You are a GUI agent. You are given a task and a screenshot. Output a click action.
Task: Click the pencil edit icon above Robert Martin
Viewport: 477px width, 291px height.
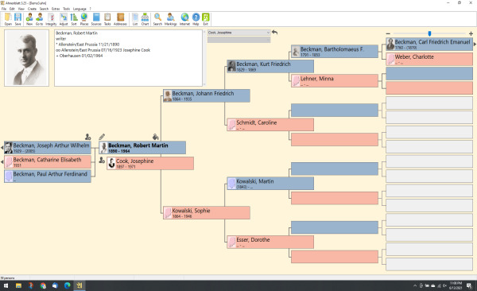102,137
